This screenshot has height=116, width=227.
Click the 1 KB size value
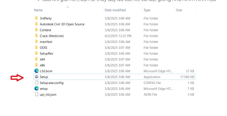191,83
